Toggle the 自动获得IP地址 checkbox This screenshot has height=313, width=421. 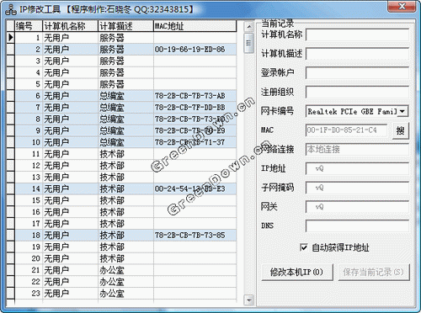click(303, 247)
